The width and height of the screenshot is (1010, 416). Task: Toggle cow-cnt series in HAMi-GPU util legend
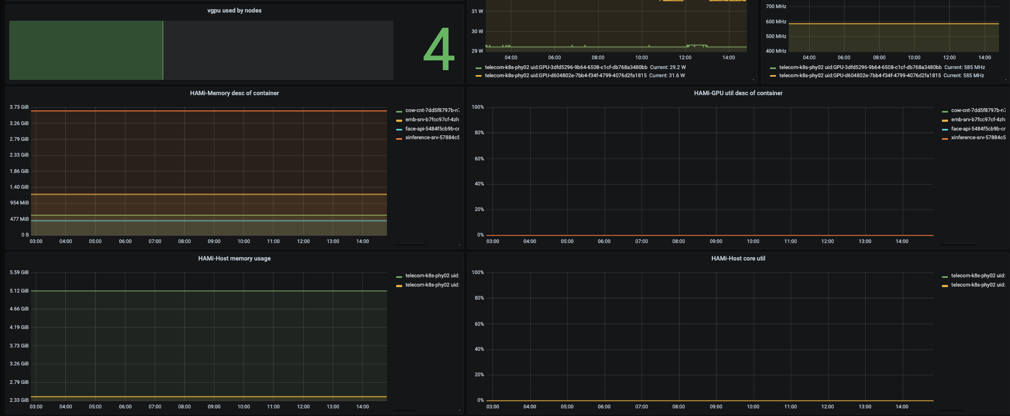click(978, 110)
